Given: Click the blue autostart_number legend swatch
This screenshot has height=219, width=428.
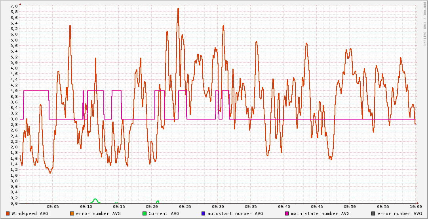Looking at the screenshot, I should coord(204,213).
